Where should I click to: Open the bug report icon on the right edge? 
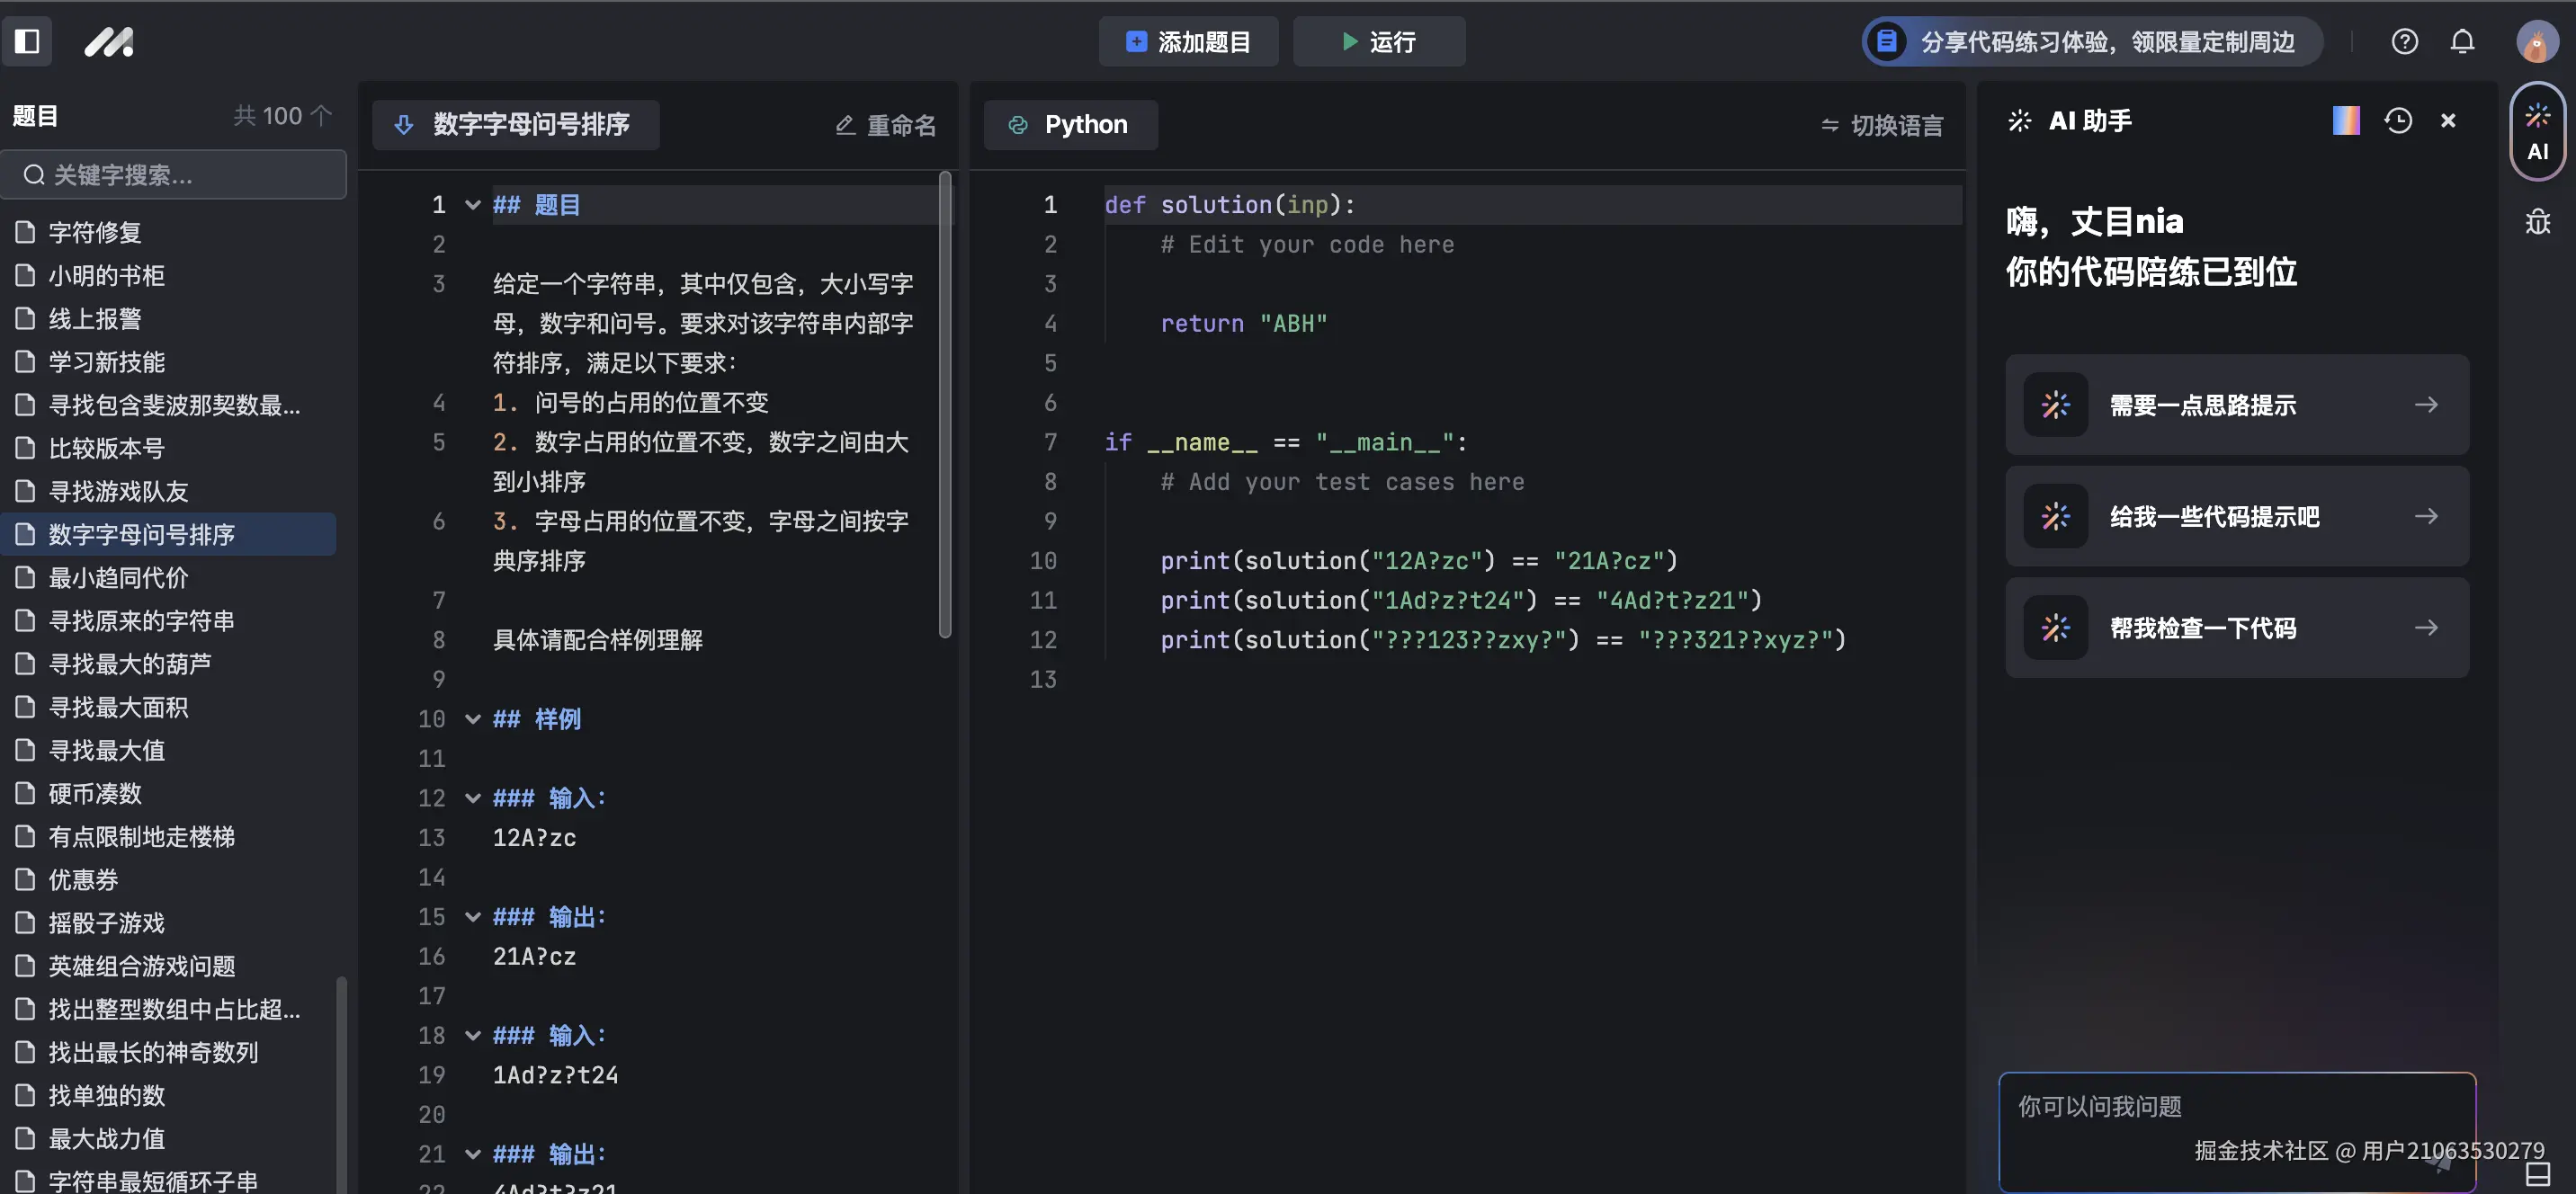2538,222
